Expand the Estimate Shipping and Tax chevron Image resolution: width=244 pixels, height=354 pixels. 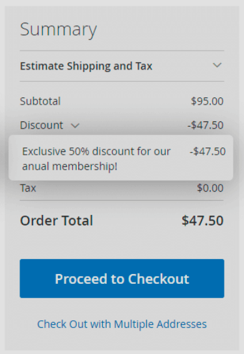[x=217, y=65]
